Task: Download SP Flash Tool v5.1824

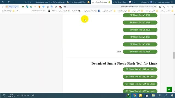Action: pos(140,37)
